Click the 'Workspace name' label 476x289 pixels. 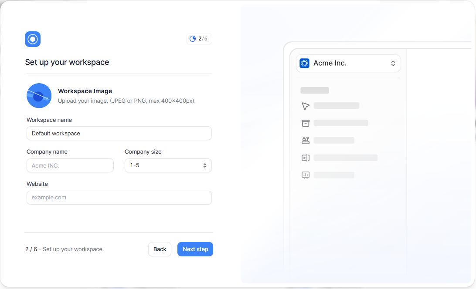tap(49, 120)
